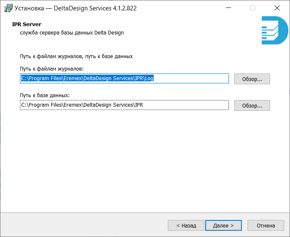
Task: Minimize the installer window
Action: click(229, 8)
